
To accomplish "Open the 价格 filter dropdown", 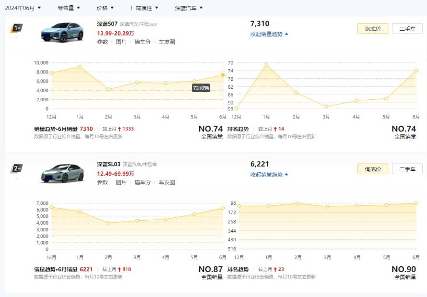I will tap(105, 8).
